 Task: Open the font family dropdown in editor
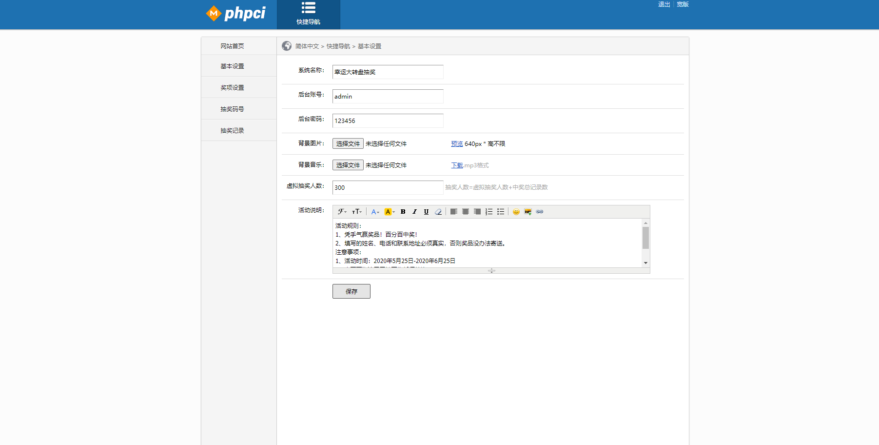coord(342,212)
